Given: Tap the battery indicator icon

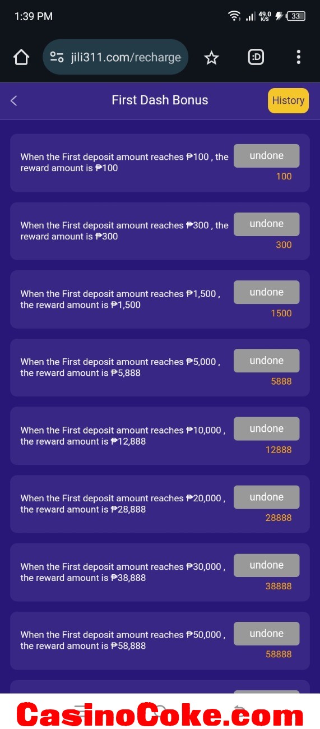Looking at the screenshot, I should point(296,16).
